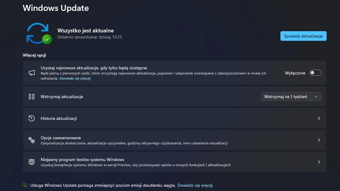The image size is (340, 191).
Task: Open the Historia aktualizacji entry
Action: click(59, 119)
